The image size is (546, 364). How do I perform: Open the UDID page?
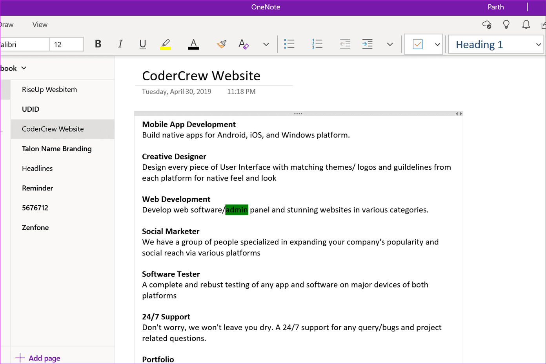pos(63,109)
